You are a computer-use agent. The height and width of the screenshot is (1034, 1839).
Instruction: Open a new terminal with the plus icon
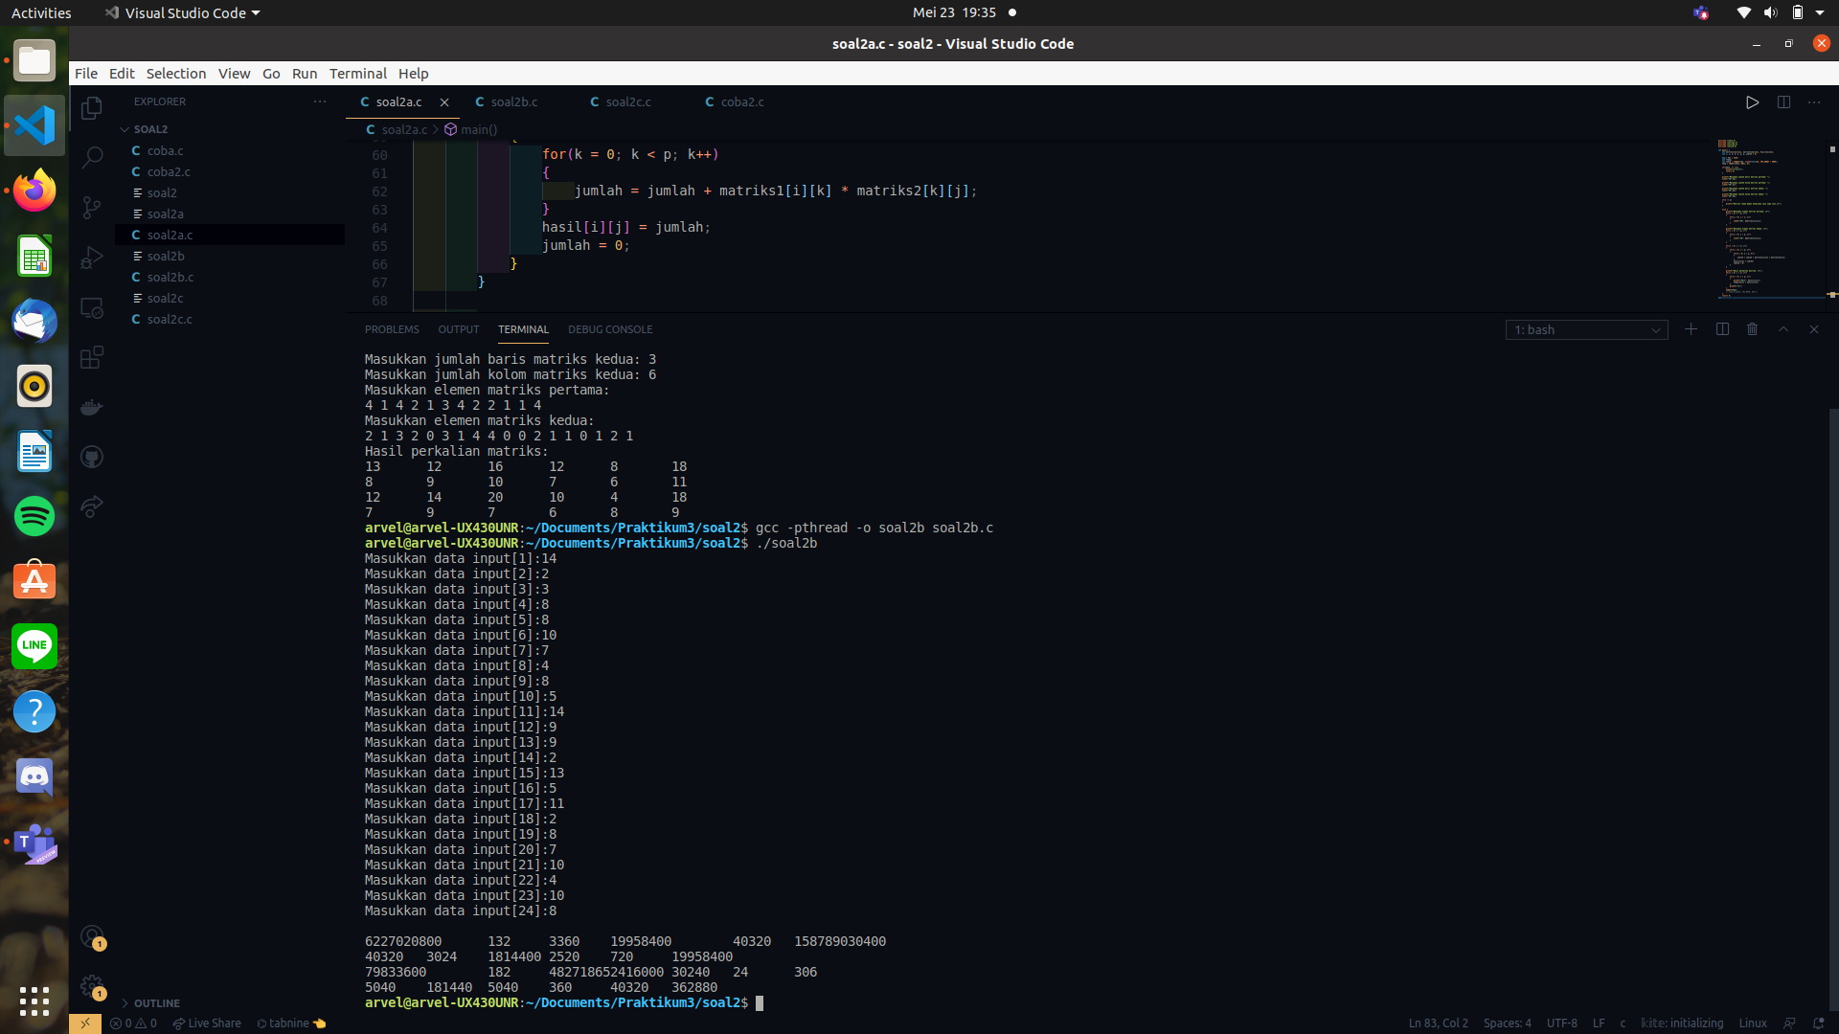pyautogui.click(x=1691, y=328)
